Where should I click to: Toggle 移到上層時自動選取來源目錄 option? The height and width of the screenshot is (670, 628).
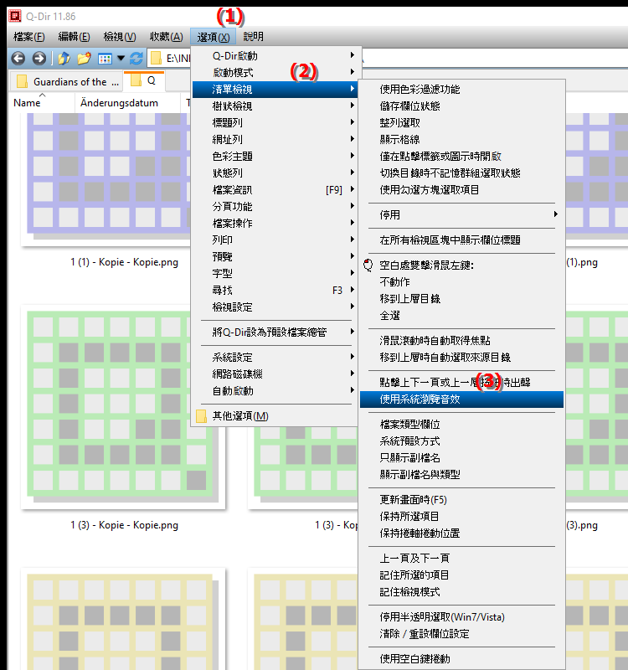tap(462, 358)
